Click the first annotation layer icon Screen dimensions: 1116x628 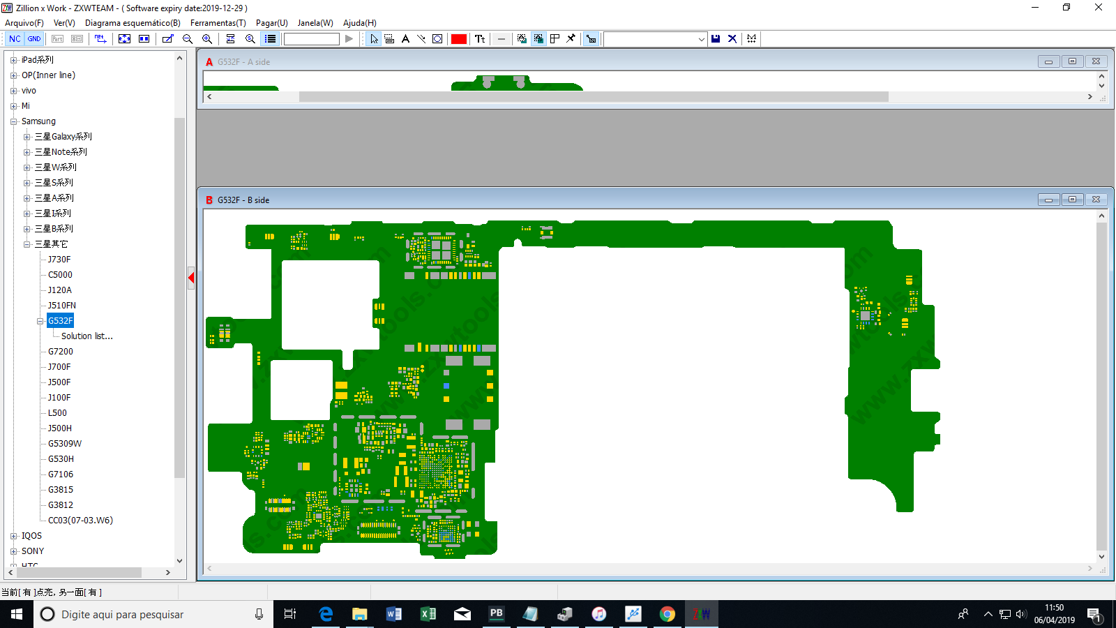point(522,39)
